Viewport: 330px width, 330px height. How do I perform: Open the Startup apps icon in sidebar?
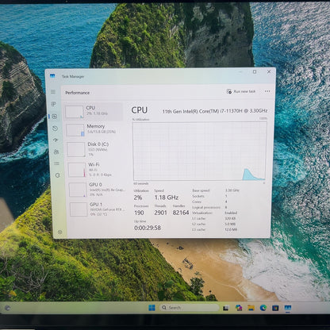[x=56, y=140]
